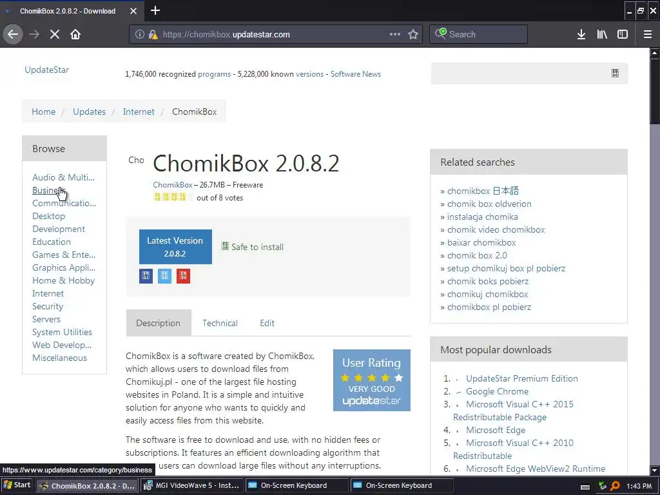Image resolution: width=660 pixels, height=495 pixels.
Task: Open the Library bookshelf icon
Action: tap(602, 34)
